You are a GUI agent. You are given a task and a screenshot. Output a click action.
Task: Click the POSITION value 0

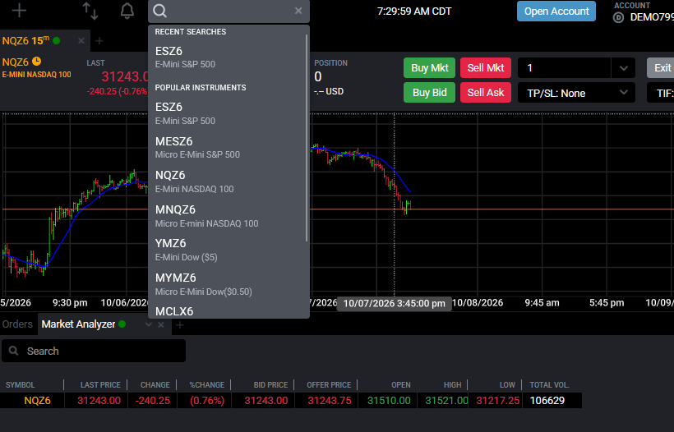point(318,76)
